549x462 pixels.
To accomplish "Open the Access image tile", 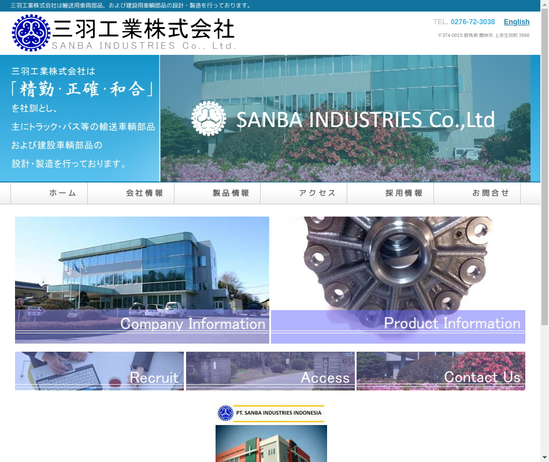I will click(x=270, y=371).
